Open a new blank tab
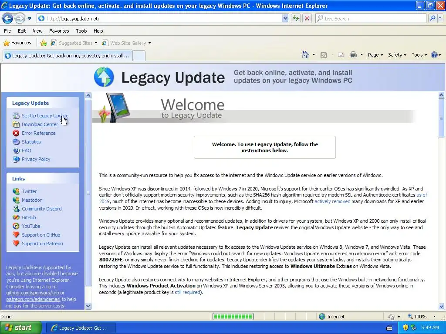 pos(139,56)
